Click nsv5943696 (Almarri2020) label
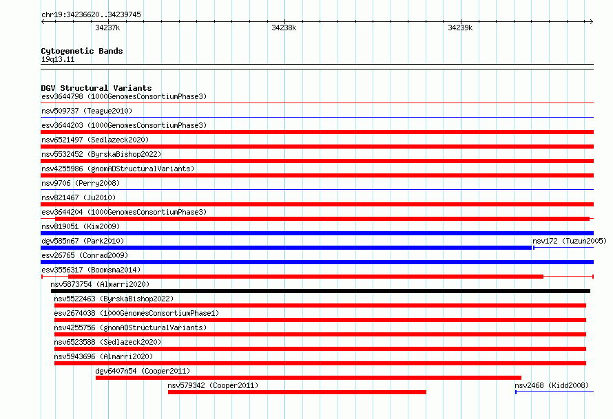This screenshot has height=419, width=613. [x=103, y=356]
